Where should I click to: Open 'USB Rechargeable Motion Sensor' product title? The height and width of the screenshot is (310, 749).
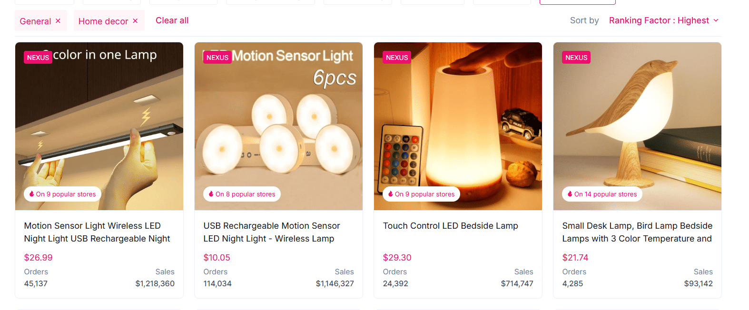[271, 232]
